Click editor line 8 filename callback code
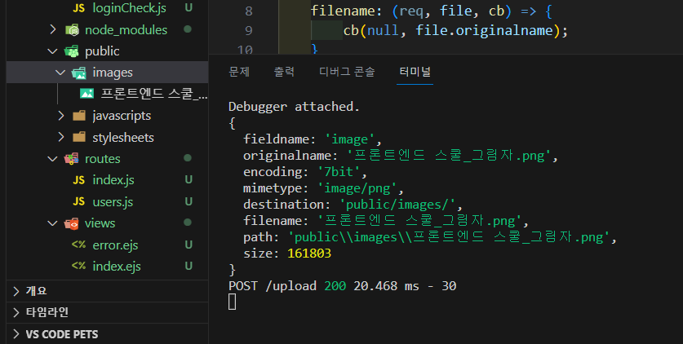The width and height of the screenshot is (683, 344). (x=431, y=11)
